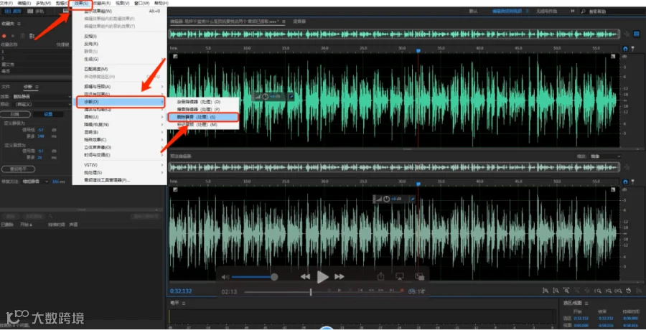Click the red record favorite icon
The width and height of the screenshot is (646, 330).
4,37
